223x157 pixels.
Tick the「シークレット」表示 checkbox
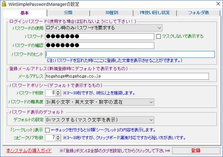pyautogui.click(x=47, y=130)
